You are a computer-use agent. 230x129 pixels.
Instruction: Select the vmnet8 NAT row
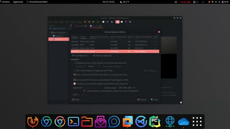[115, 45]
